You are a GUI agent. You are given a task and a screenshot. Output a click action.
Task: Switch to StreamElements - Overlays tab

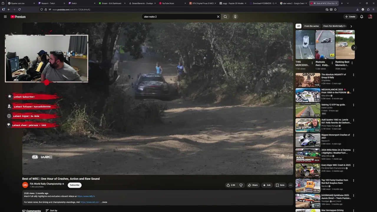point(142,3)
